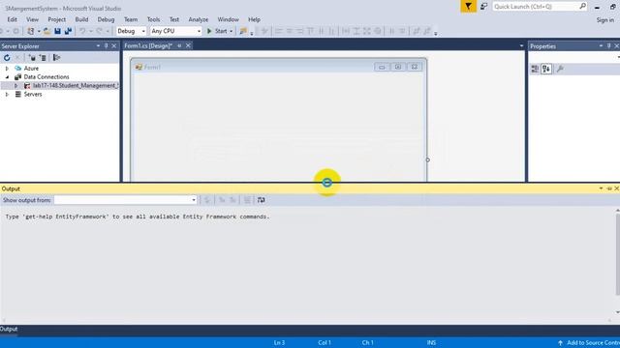Close the Server Explorer panel
620x348 pixels.
[x=114, y=46]
